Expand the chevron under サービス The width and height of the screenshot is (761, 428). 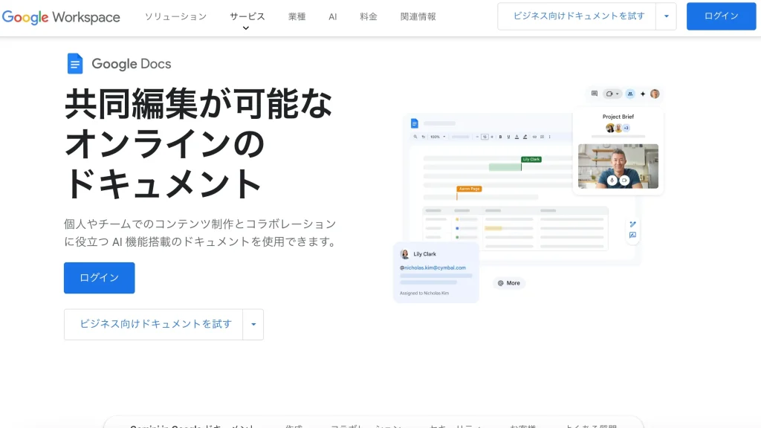point(246,28)
